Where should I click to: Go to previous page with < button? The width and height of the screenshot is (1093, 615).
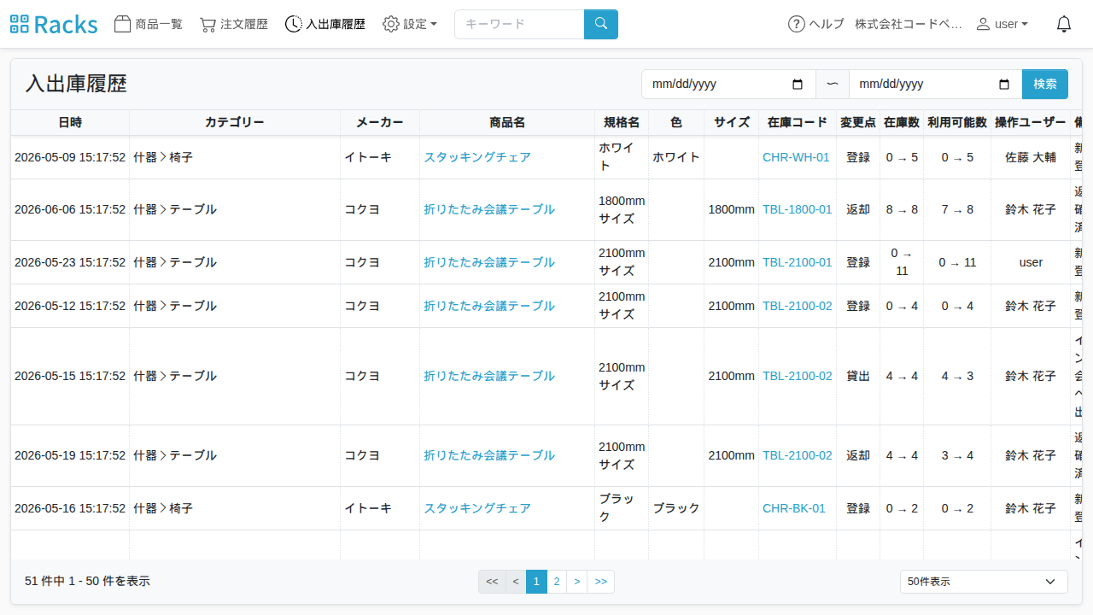pyautogui.click(x=516, y=582)
